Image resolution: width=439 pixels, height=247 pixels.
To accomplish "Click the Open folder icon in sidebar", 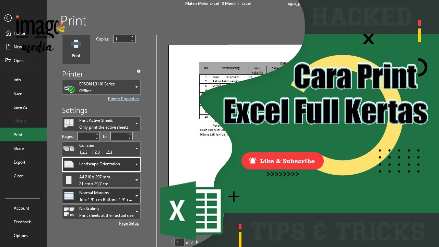I will tap(9, 60).
